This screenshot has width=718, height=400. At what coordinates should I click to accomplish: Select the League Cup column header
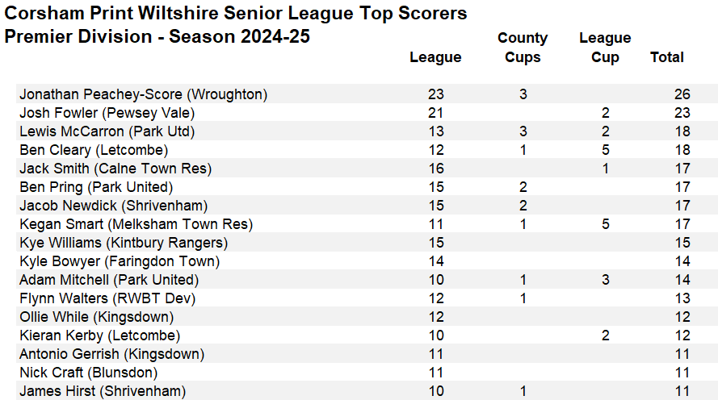[605, 48]
